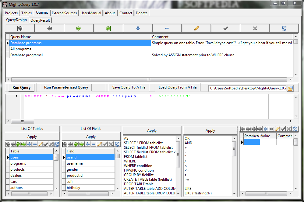Go to previous query record in top navigator
The width and height of the screenshot is (304, 202).
coord(49,28)
